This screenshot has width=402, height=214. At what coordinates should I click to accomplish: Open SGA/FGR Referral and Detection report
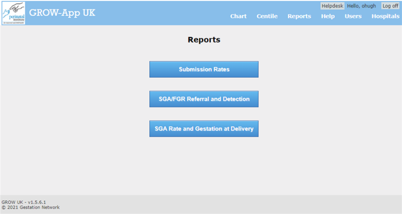coord(204,99)
